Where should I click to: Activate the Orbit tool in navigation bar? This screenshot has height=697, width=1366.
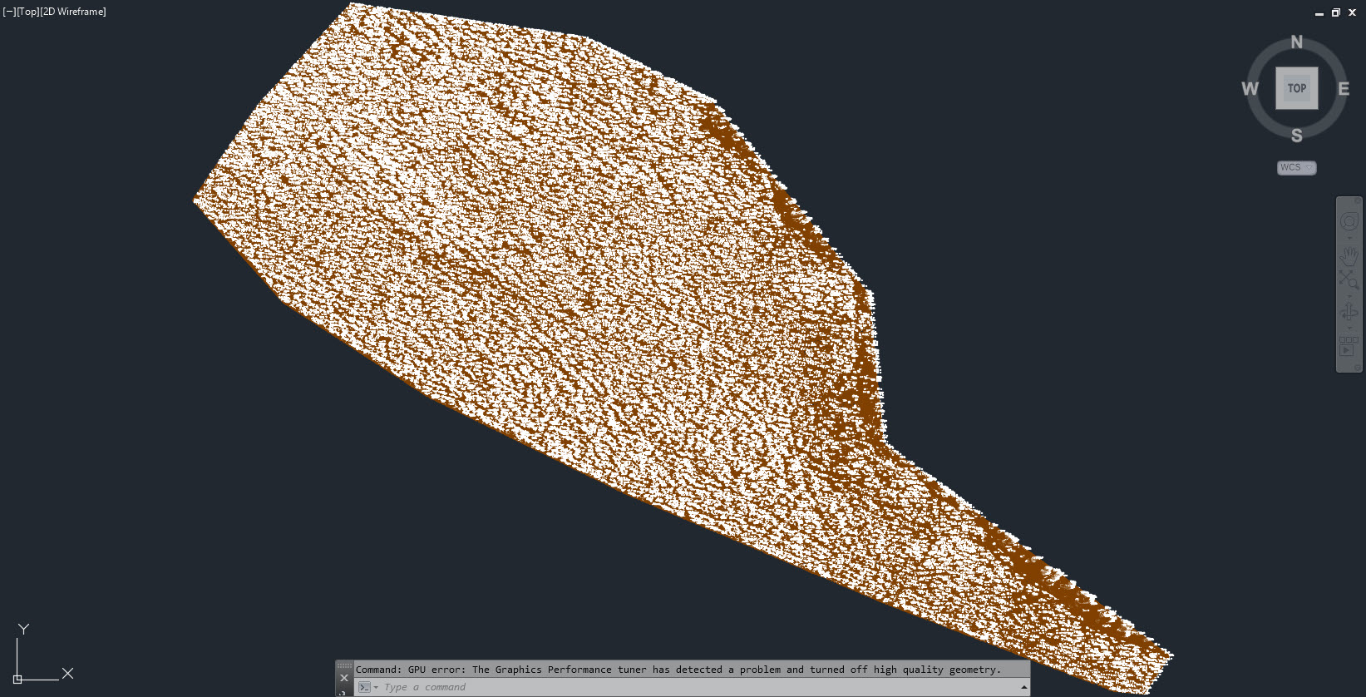point(1349,312)
